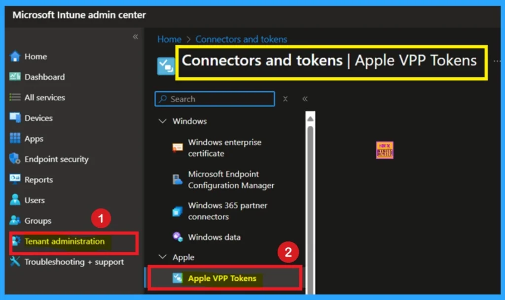Click the Endpoint security shield icon
The height and width of the screenshot is (300, 505).
pos(15,159)
